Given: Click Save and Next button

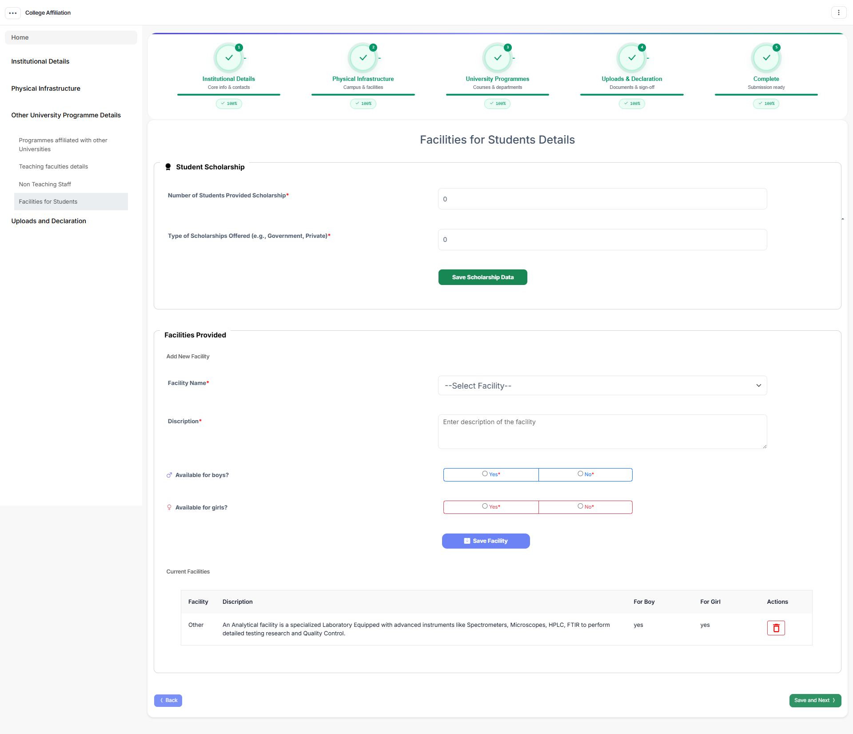Looking at the screenshot, I should tap(815, 700).
